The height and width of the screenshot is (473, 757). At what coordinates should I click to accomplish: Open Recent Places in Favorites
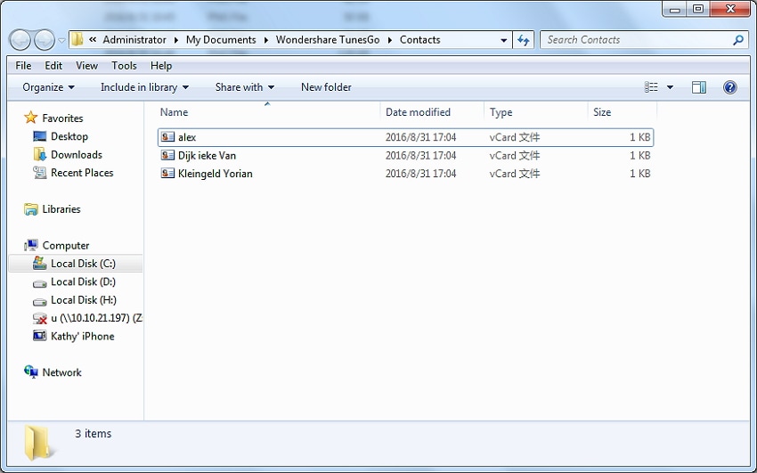82,173
